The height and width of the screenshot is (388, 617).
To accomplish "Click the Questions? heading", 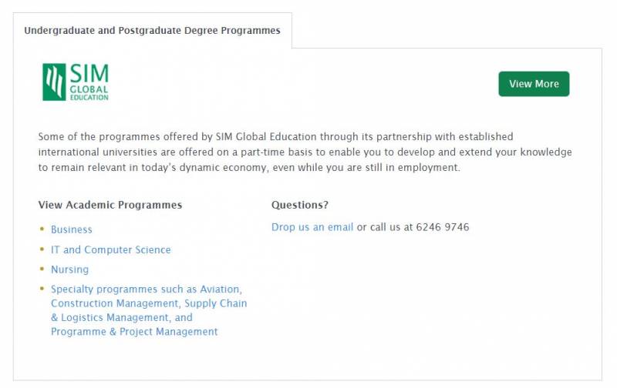I will coord(300,206).
